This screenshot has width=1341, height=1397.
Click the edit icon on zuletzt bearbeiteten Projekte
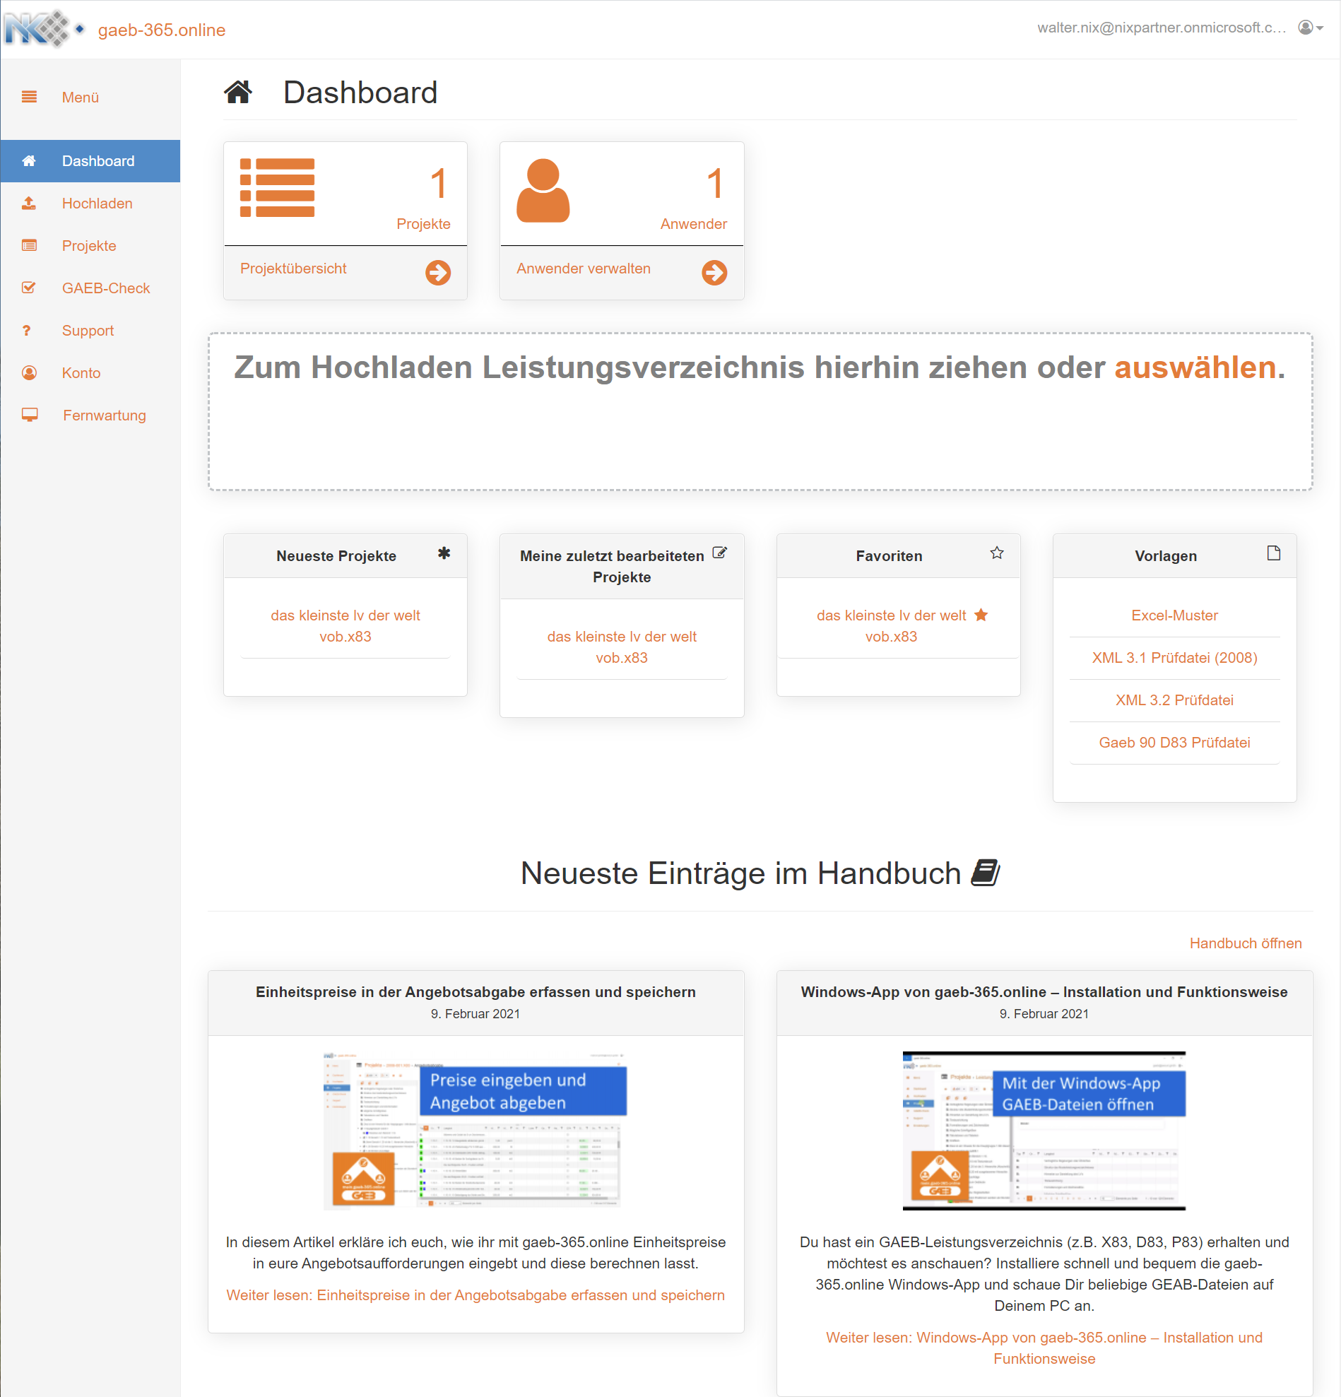coord(720,552)
